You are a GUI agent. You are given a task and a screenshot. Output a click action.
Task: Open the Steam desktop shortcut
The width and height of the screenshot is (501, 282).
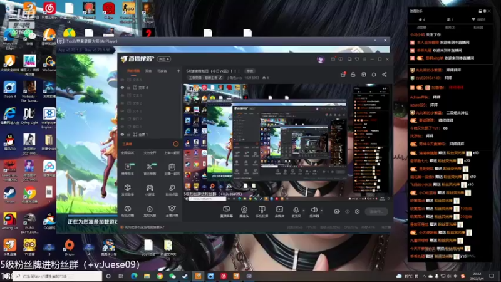click(9, 195)
